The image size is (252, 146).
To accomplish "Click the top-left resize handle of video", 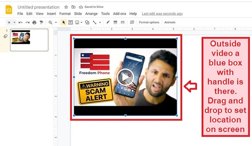I will (x=74, y=38).
